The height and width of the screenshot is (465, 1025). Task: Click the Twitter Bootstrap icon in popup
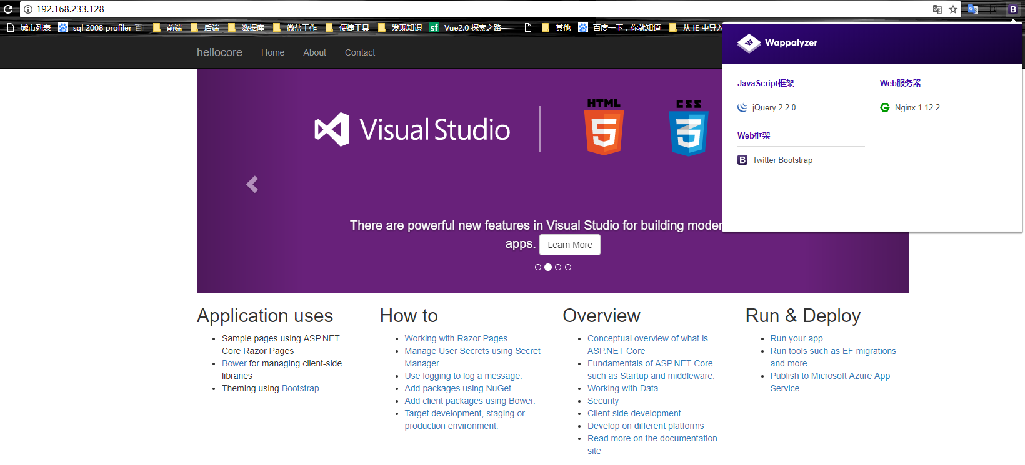point(742,160)
